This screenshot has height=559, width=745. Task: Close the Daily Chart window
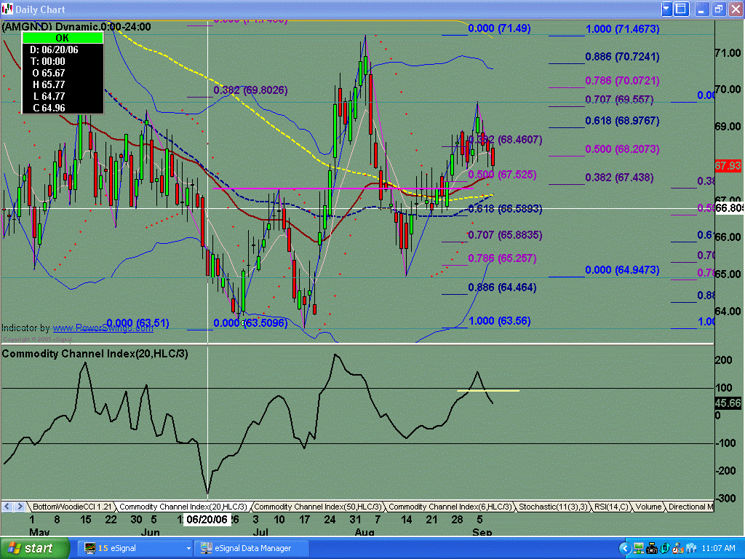coord(735,9)
